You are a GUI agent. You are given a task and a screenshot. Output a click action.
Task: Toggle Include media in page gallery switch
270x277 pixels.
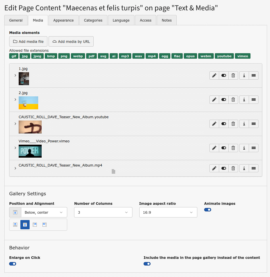pyautogui.click(x=147, y=264)
